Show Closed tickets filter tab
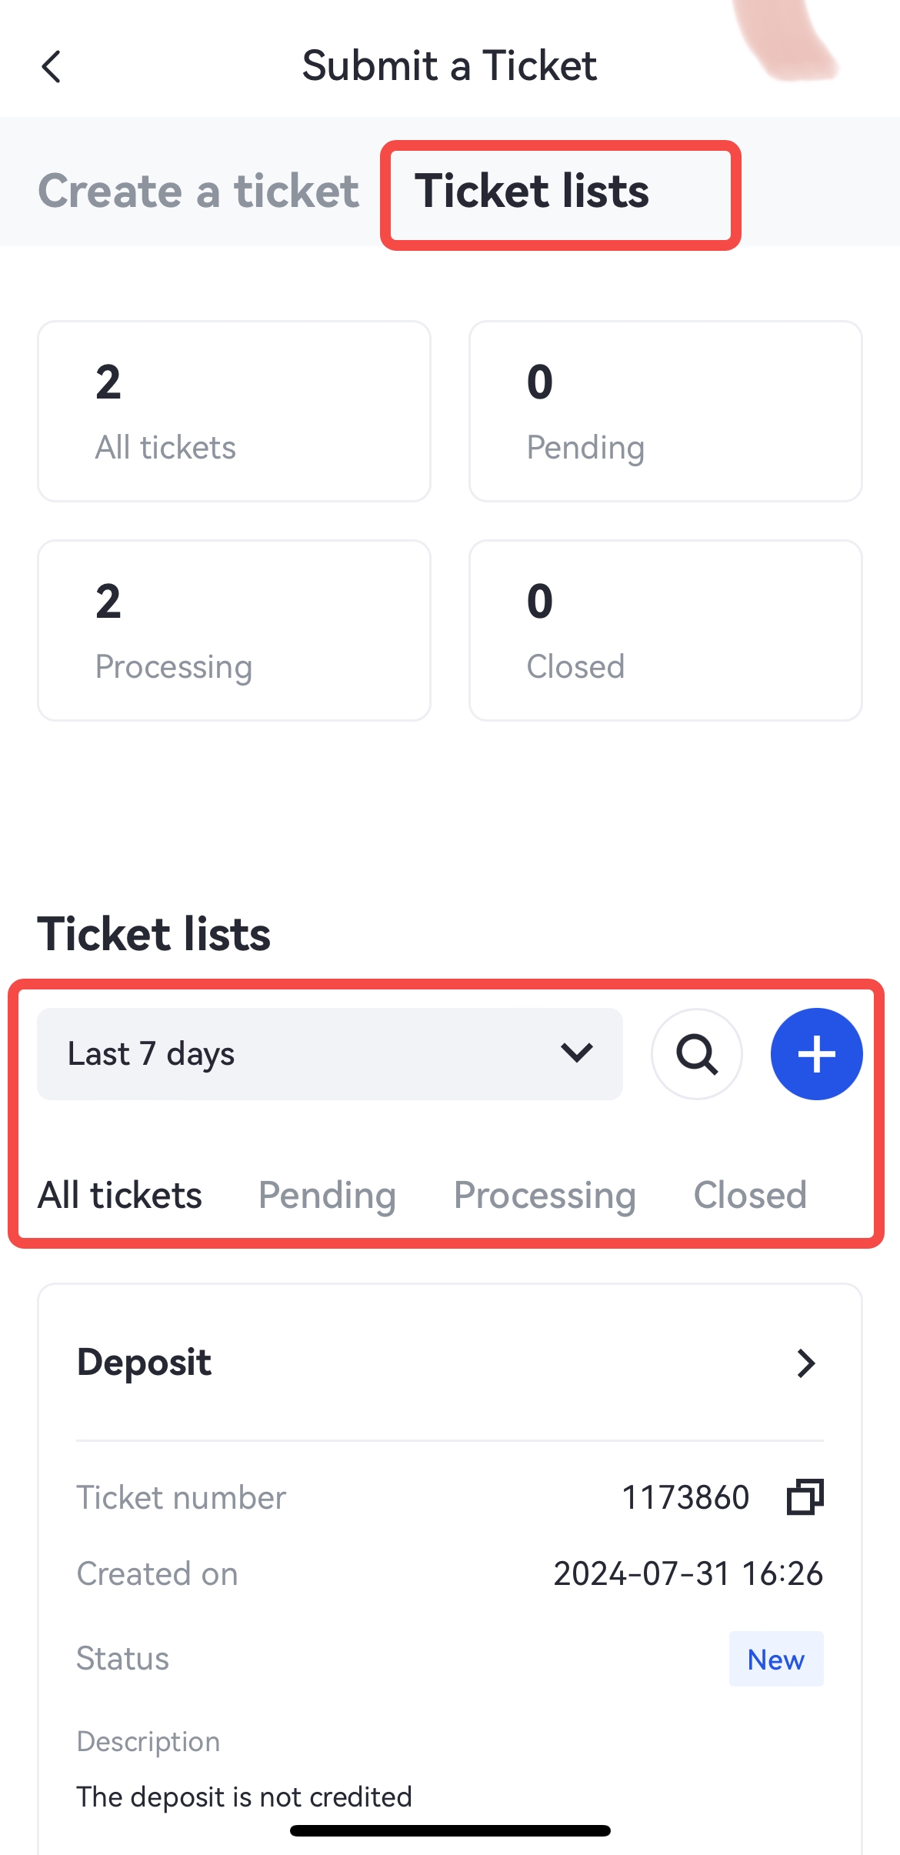The height and width of the screenshot is (1855, 900). (750, 1196)
